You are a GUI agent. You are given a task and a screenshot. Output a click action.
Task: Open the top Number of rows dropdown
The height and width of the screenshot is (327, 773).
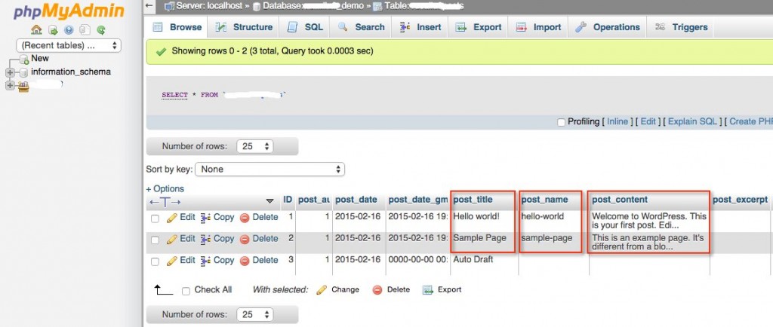click(x=255, y=146)
